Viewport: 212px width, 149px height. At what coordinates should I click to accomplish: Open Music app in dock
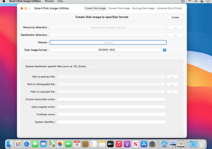tap(119, 144)
